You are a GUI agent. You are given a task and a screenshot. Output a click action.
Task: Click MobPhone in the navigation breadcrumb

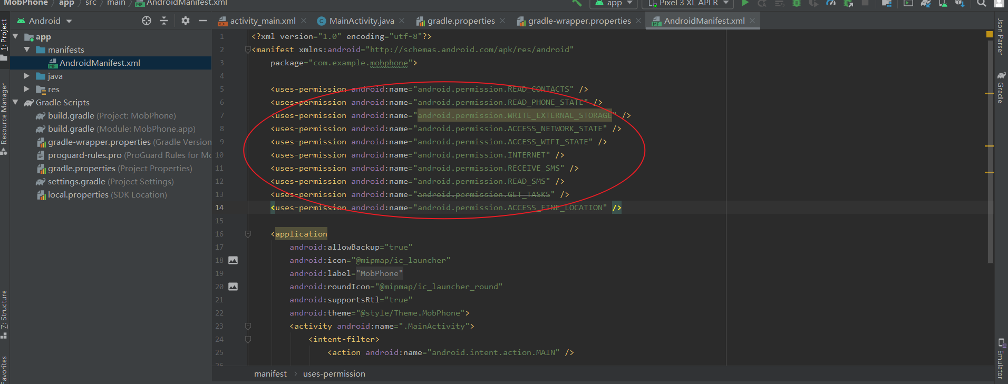pos(26,3)
